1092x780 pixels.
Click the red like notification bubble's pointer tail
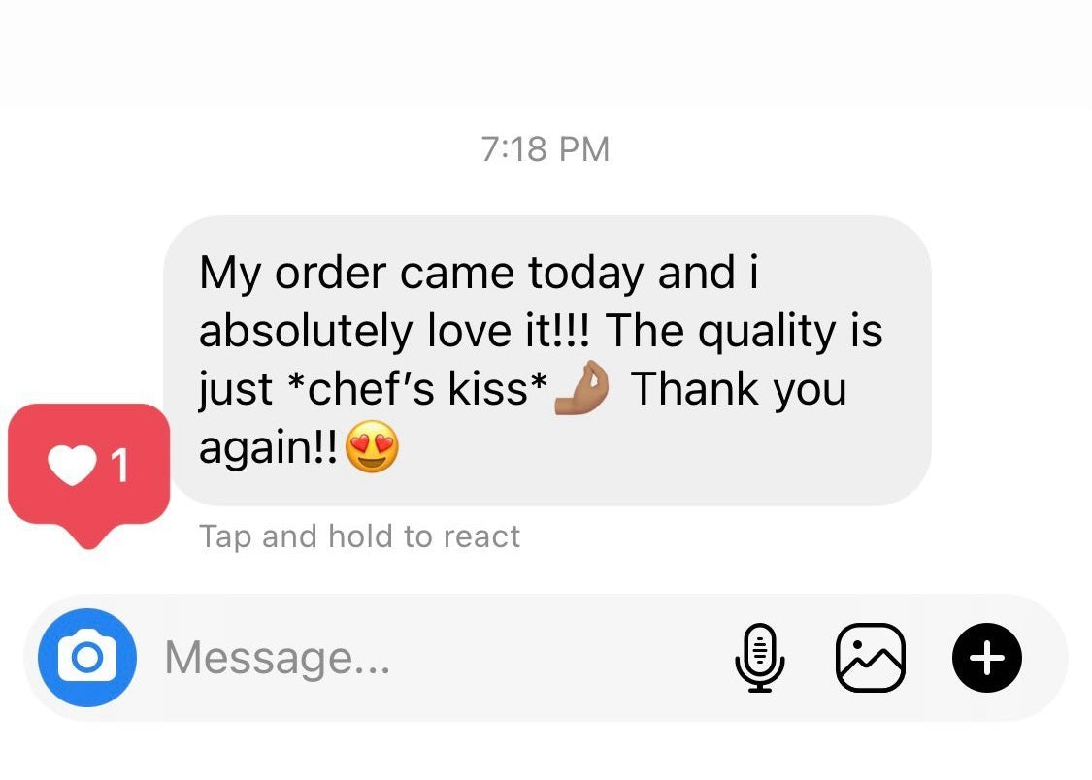[88, 535]
